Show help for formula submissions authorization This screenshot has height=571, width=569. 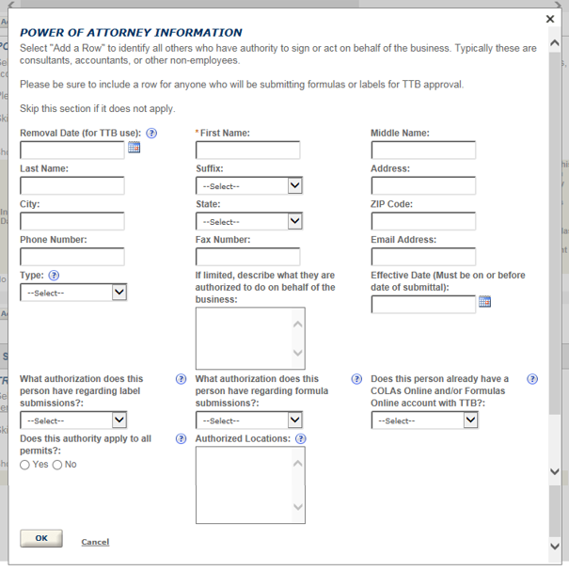coord(356,379)
